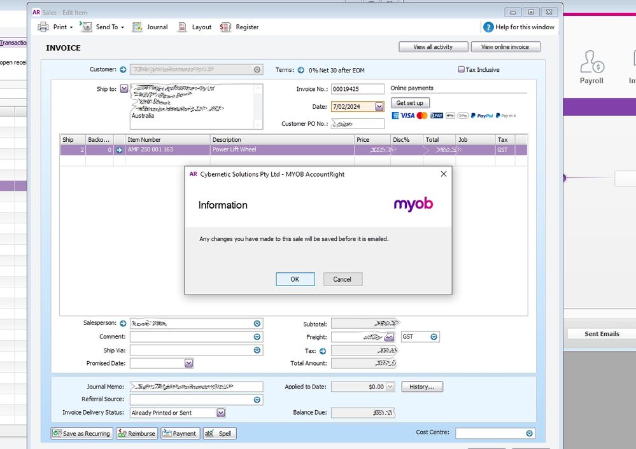Click the Print toolbar icon

click(x=43, y=27)
